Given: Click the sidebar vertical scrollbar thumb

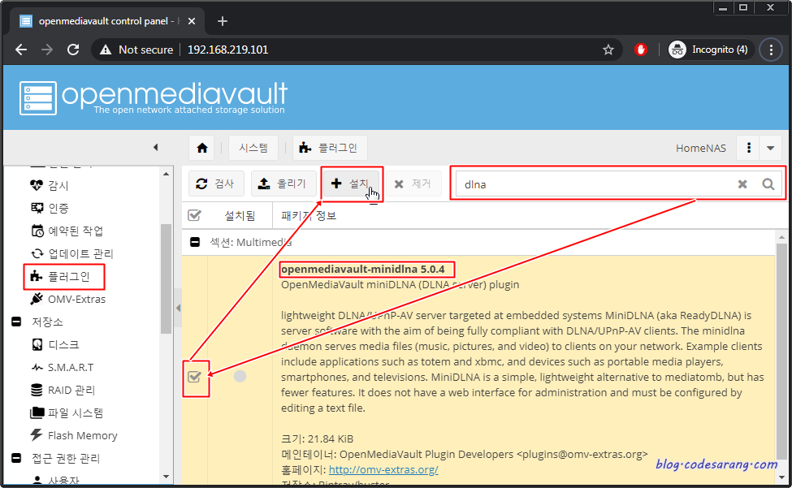Looking at the screenshot, I should (167, 278).
